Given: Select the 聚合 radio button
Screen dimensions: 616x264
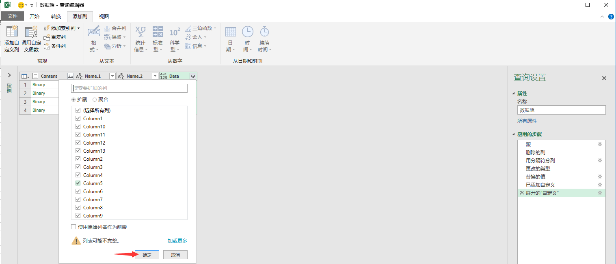Looking at the screenshot, I should [x=95, y=99].
